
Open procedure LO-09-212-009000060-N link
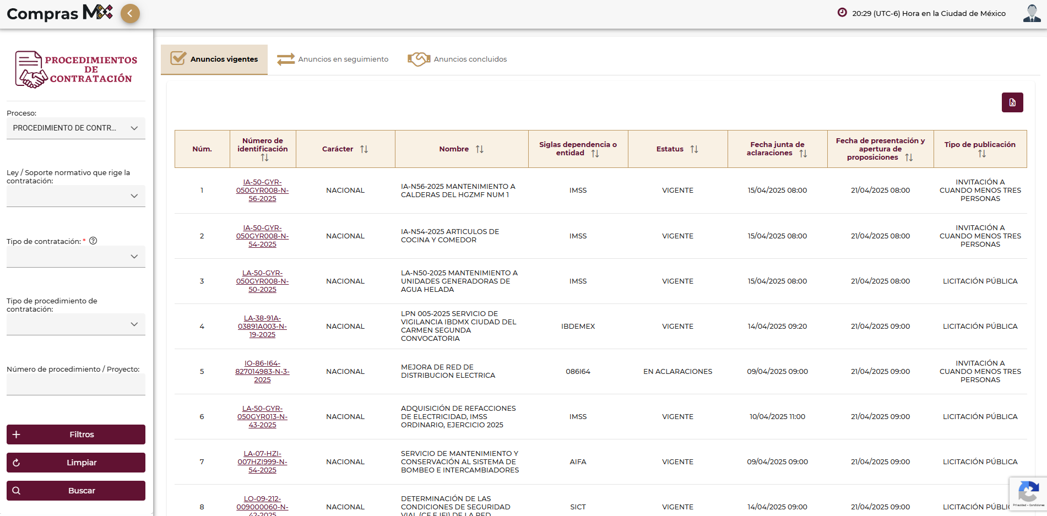point(262,506)
